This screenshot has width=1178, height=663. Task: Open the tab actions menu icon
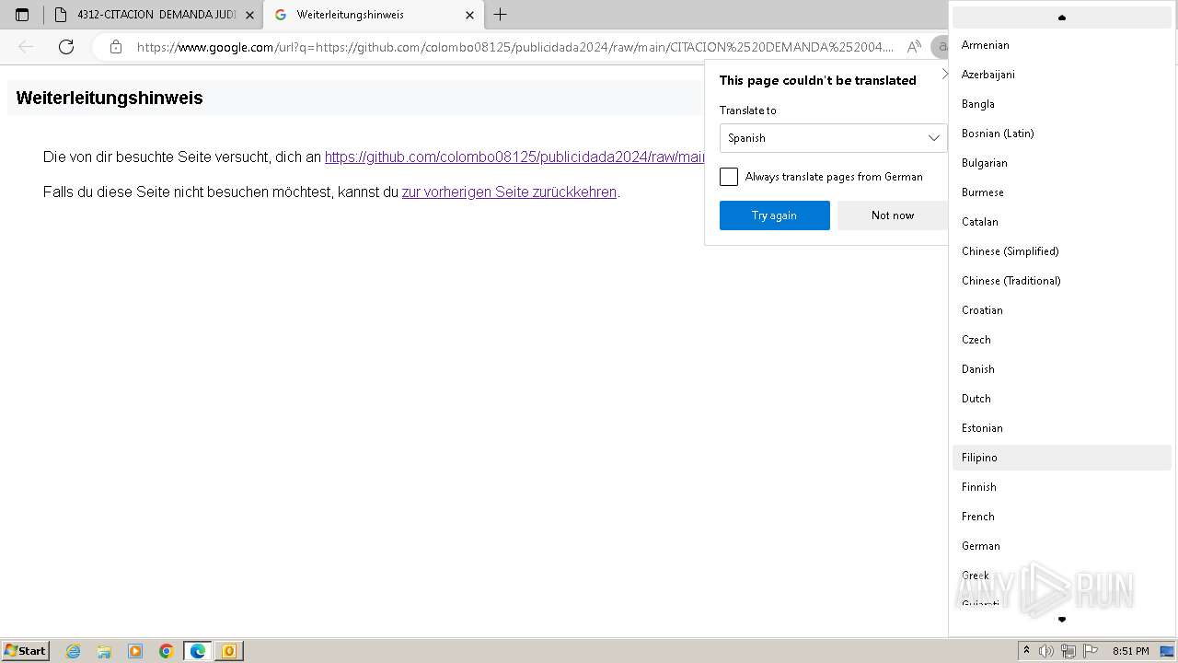pyautogui.click(x=22, y=15)
